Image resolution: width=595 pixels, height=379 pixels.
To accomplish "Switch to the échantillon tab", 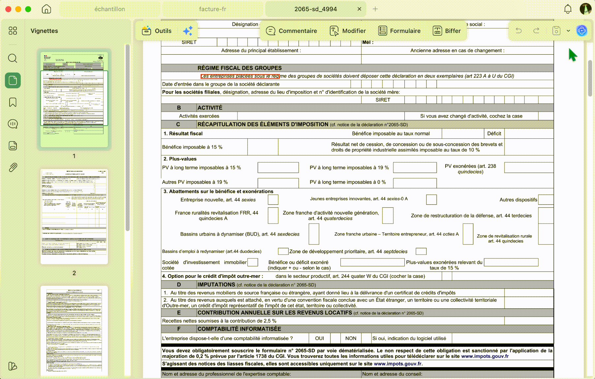I will (x=110, y=9).
